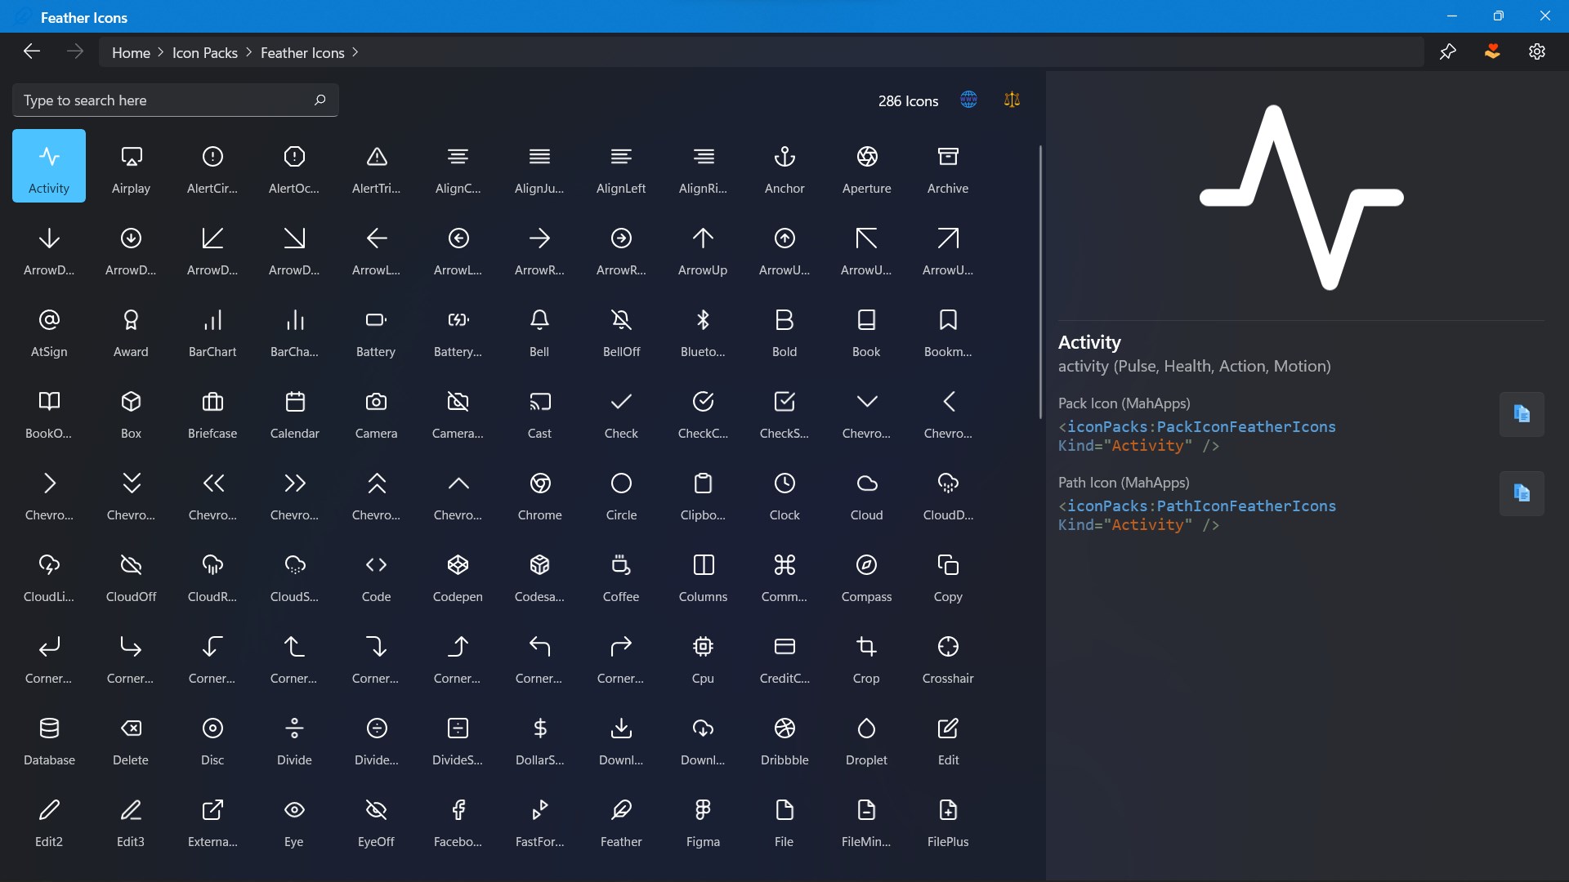Viewport: 1569px width, 882px height.
Task: Open the license scales icon
Action: (x=1012, y=100)
